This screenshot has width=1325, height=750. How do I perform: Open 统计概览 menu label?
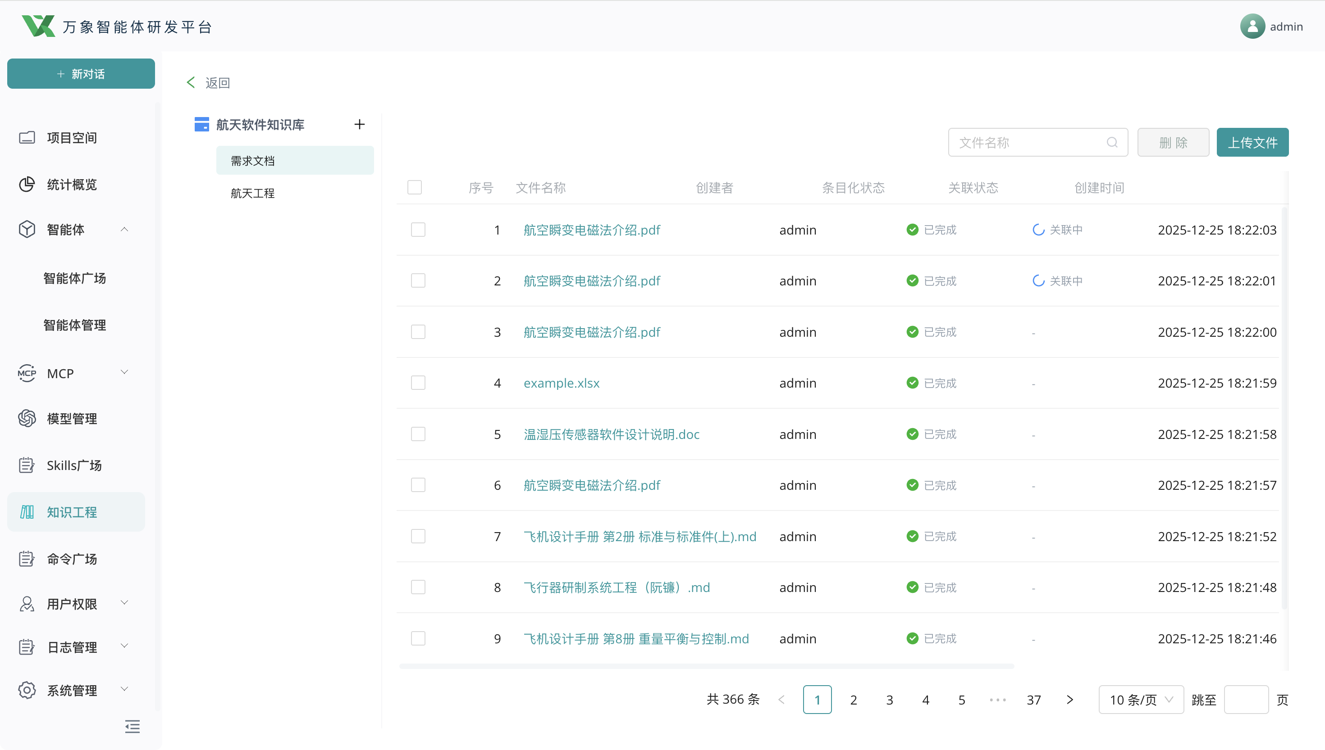pyautogui.click(x=72, y=185)
